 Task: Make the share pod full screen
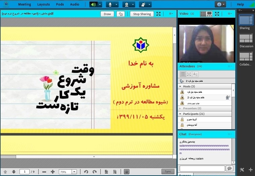pos(159,14)
